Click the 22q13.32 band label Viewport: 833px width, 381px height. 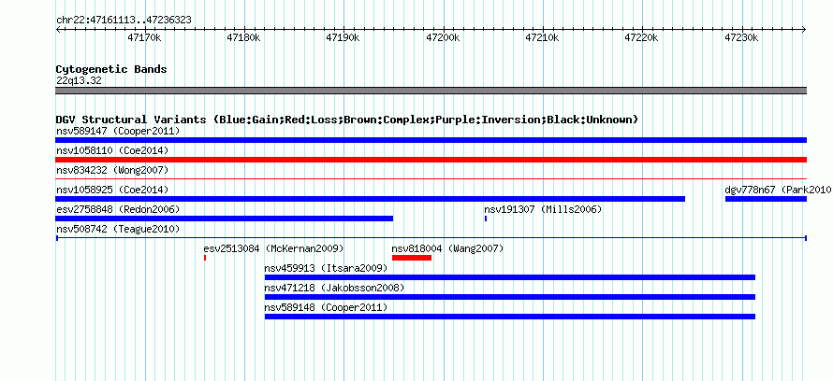[79, 81]
